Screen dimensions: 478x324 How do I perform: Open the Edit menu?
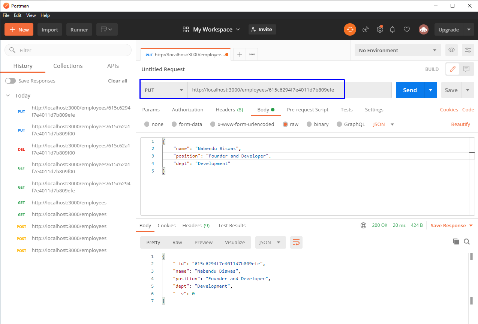[x=18, y=15]
